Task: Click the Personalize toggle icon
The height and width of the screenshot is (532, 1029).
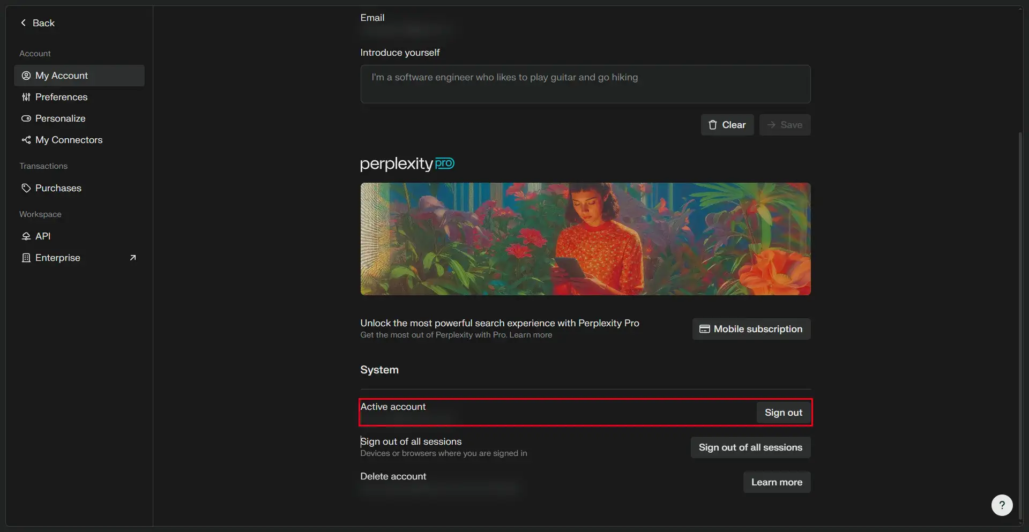Action: coord(26,118)
